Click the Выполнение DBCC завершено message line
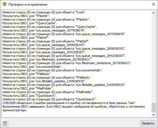 [74, 108]
